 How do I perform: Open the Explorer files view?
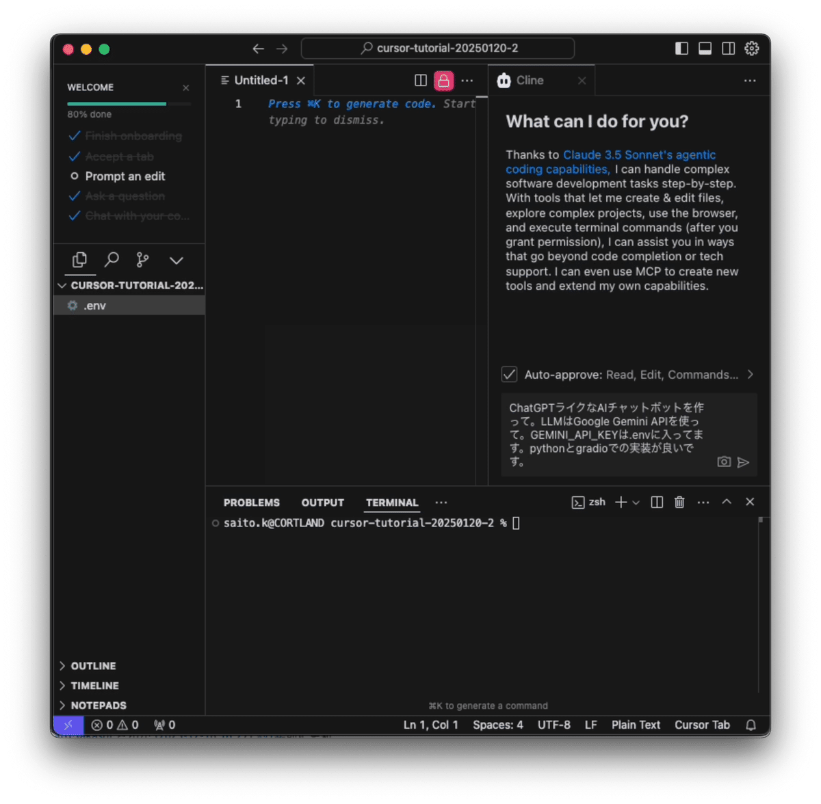[x=80, y=260]
